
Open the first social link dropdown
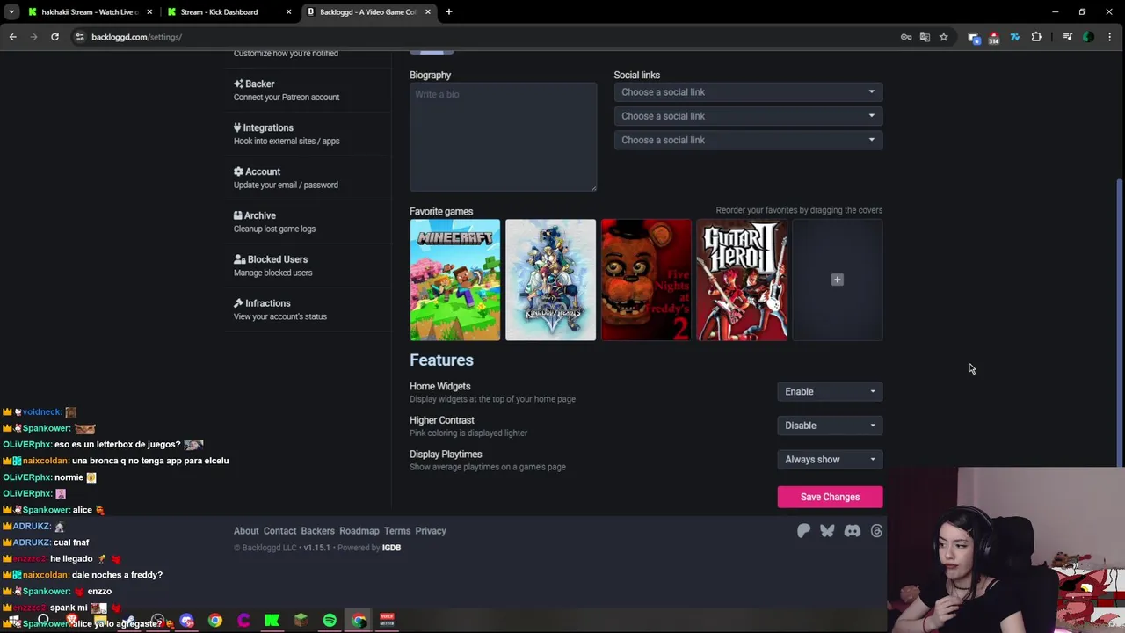coord(748,92)
